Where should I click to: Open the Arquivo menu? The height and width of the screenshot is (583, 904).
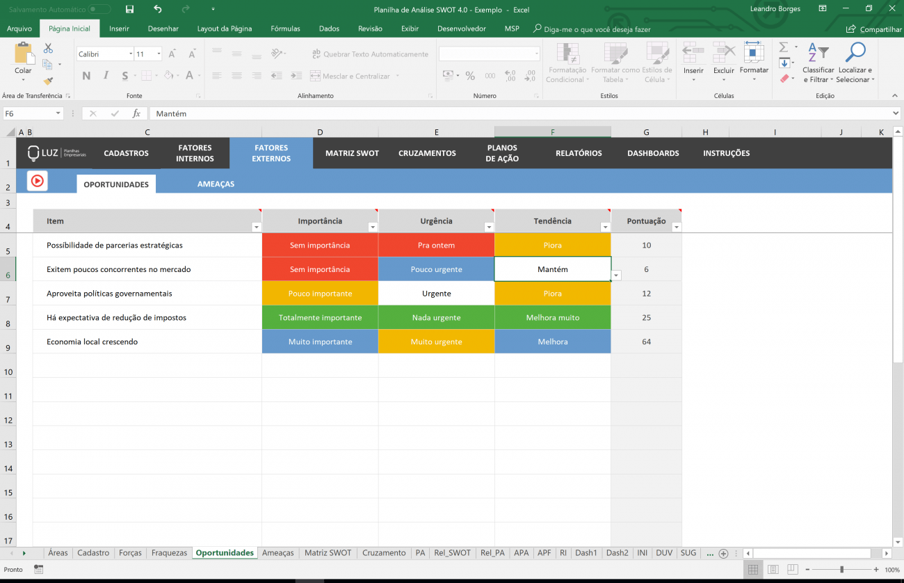click(x=19, y=29)
